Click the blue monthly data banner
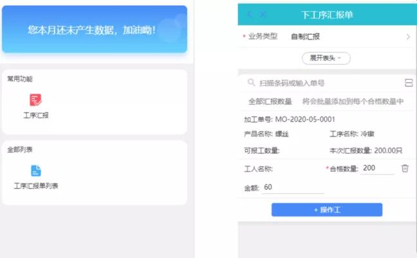 click(x=95, y=29)
